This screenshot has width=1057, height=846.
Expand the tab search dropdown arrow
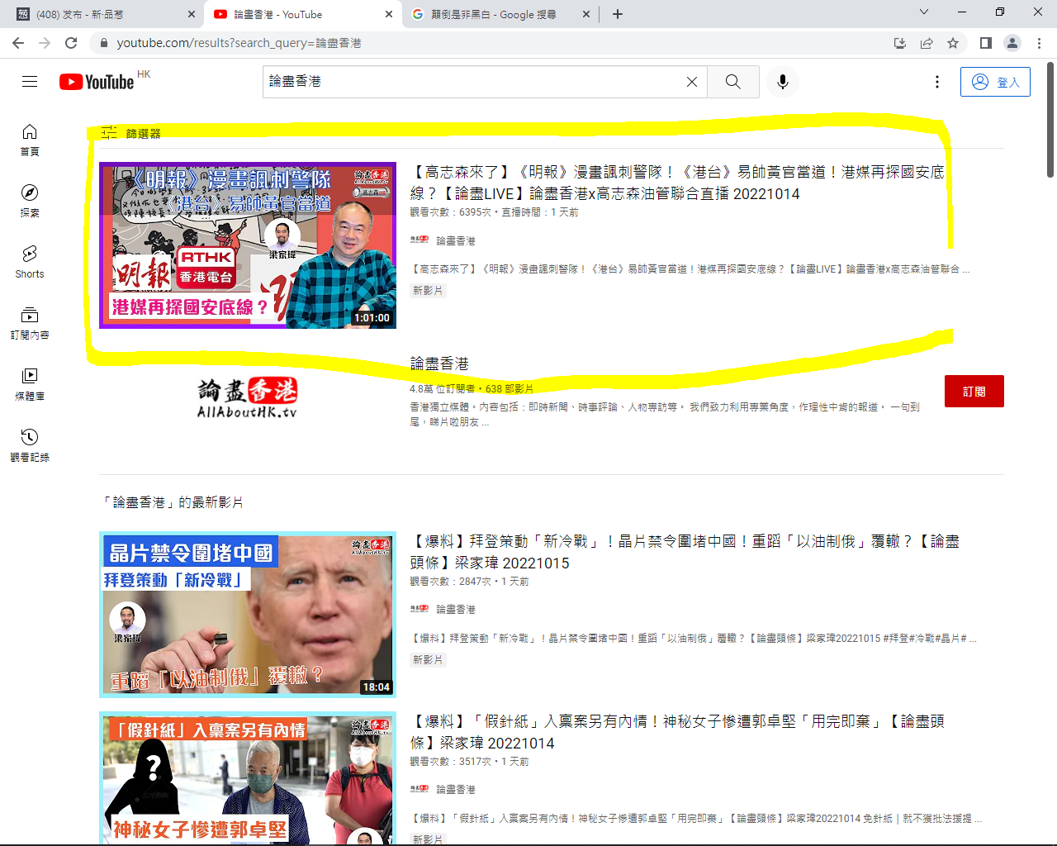point(924,12)
